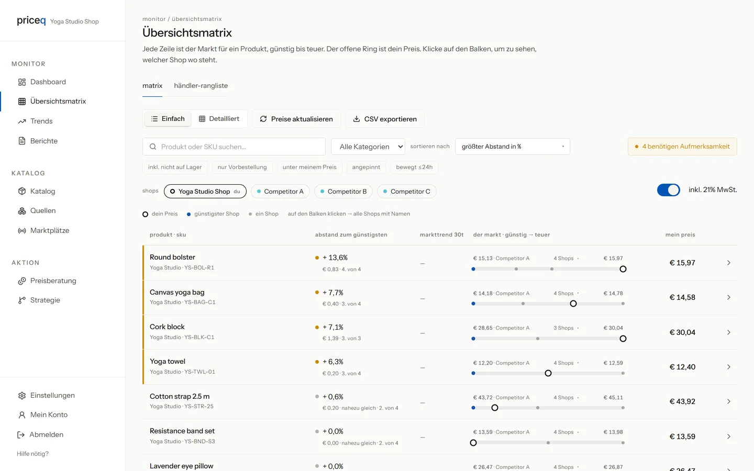This screenshot has width=754, height=471.
Task: Toggle the inkl. 21% MwSt. switch
Action: pos(669,190)
